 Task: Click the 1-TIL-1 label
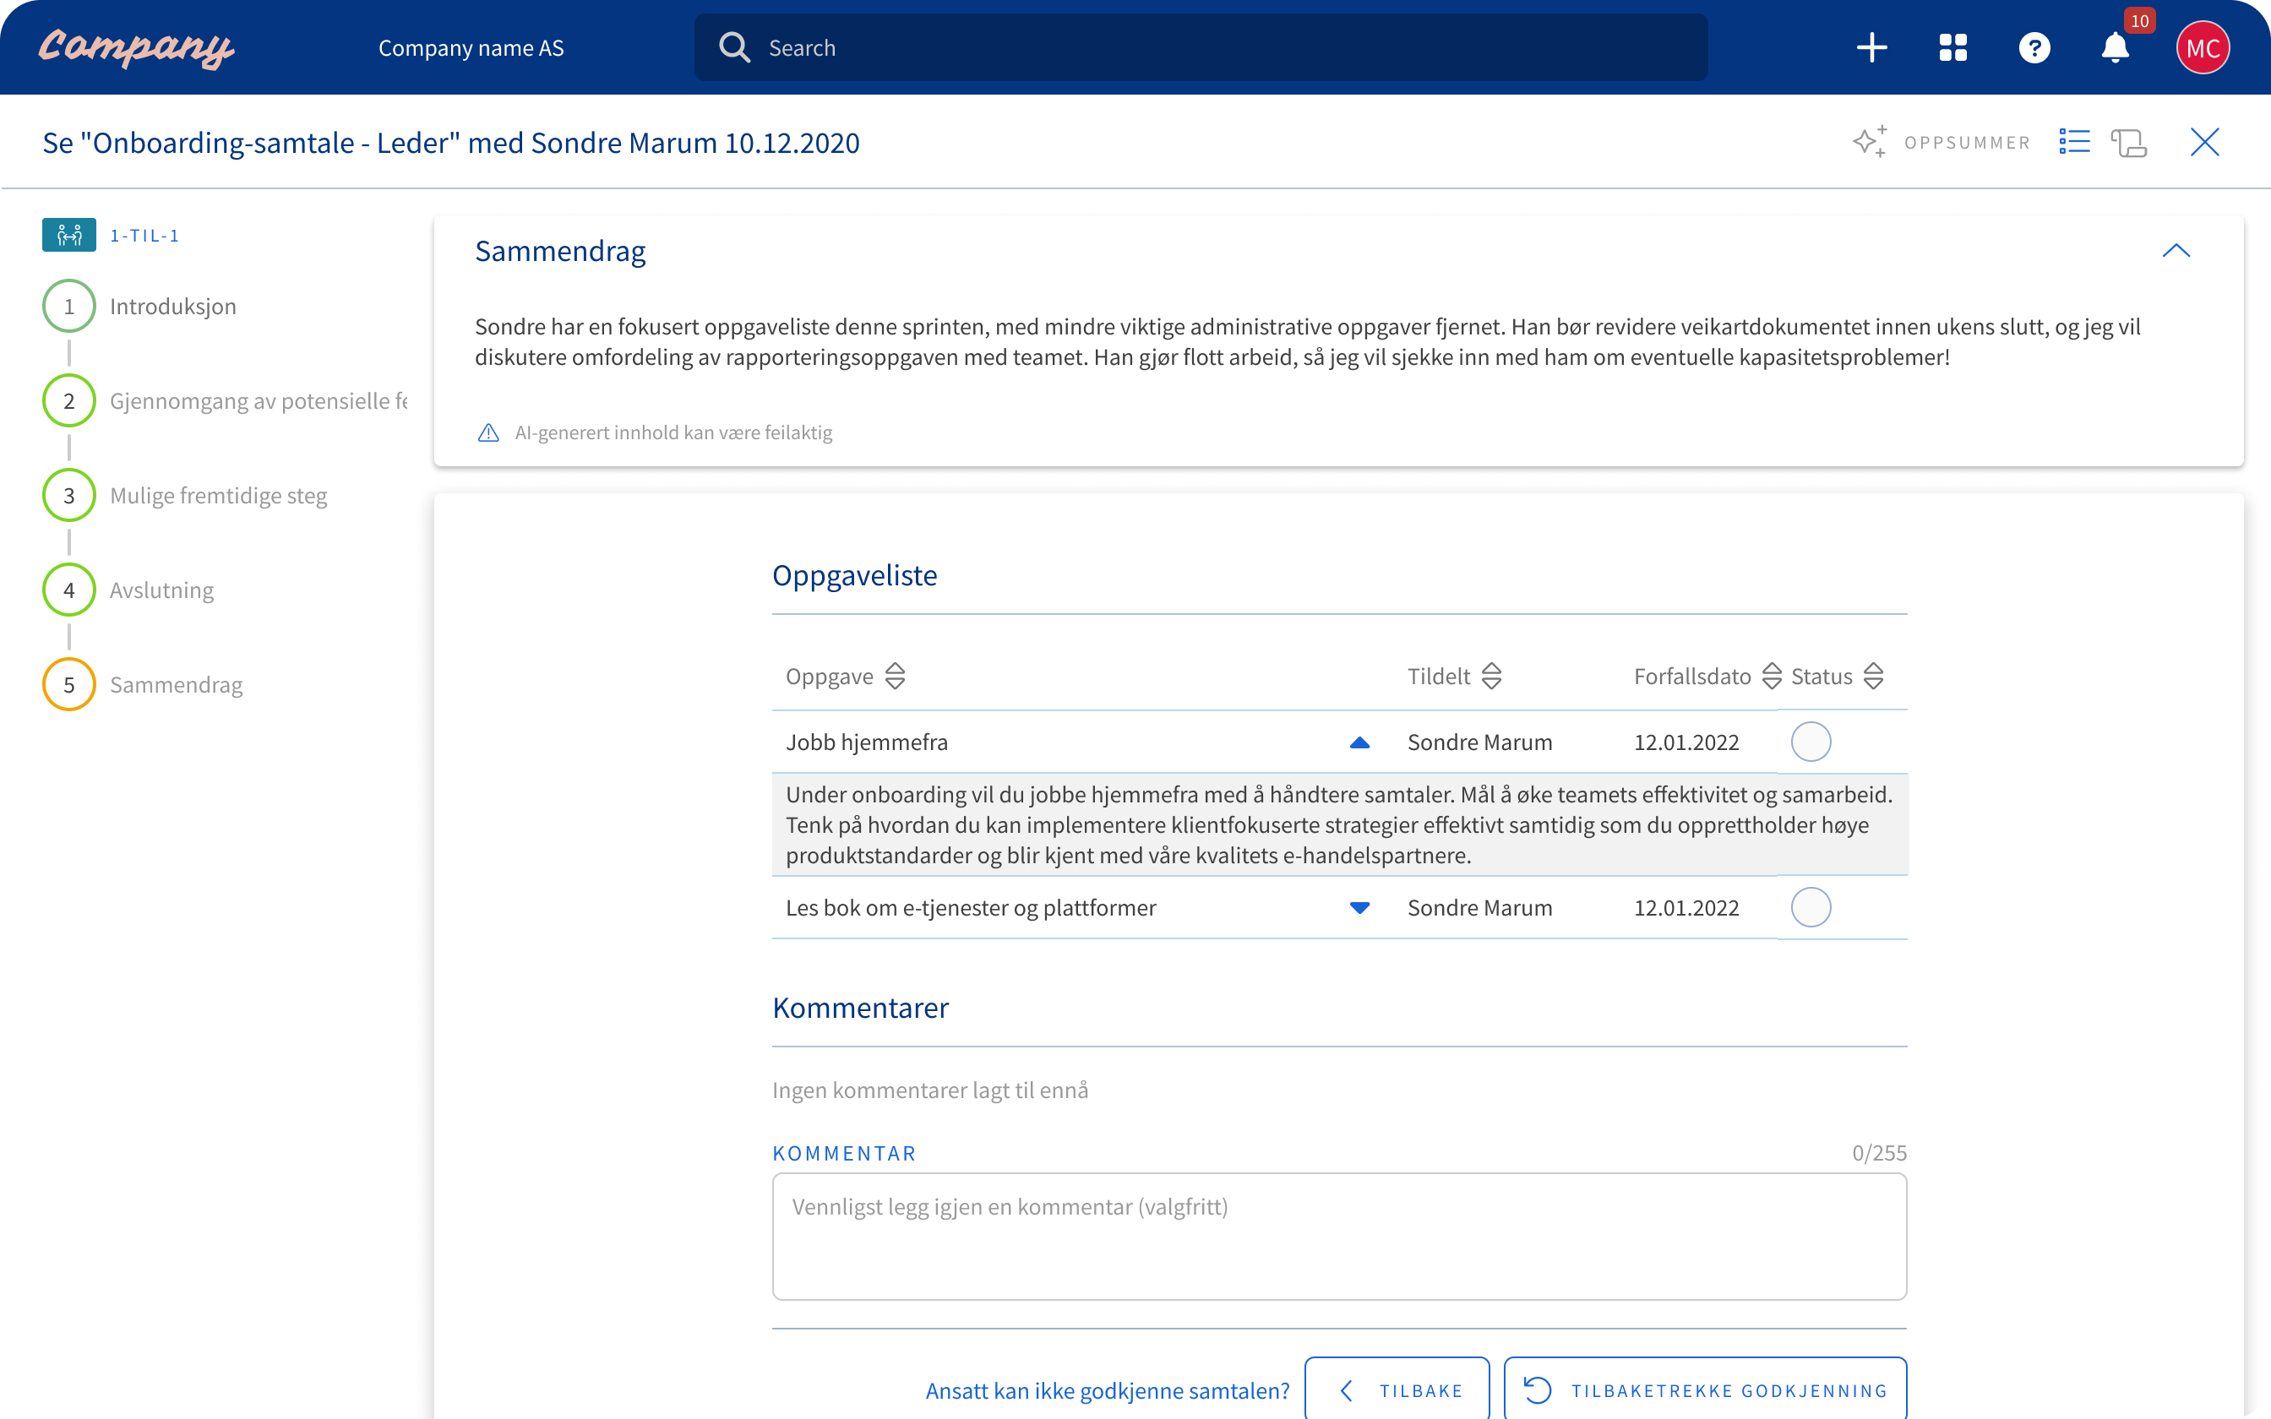(x=144, y=236)
